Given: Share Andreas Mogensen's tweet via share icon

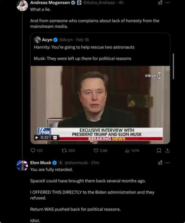Looking at the screenshot, I should click(x=167, y=151).
